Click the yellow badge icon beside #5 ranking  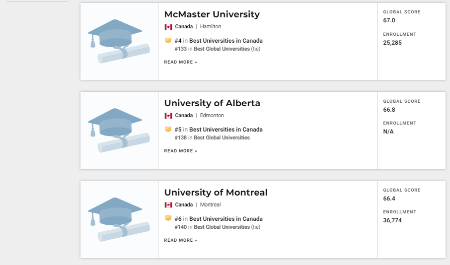168,130
